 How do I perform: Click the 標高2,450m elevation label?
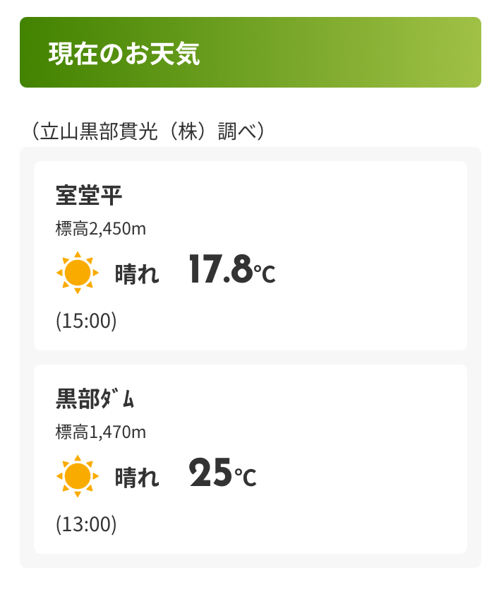[100, 228]
